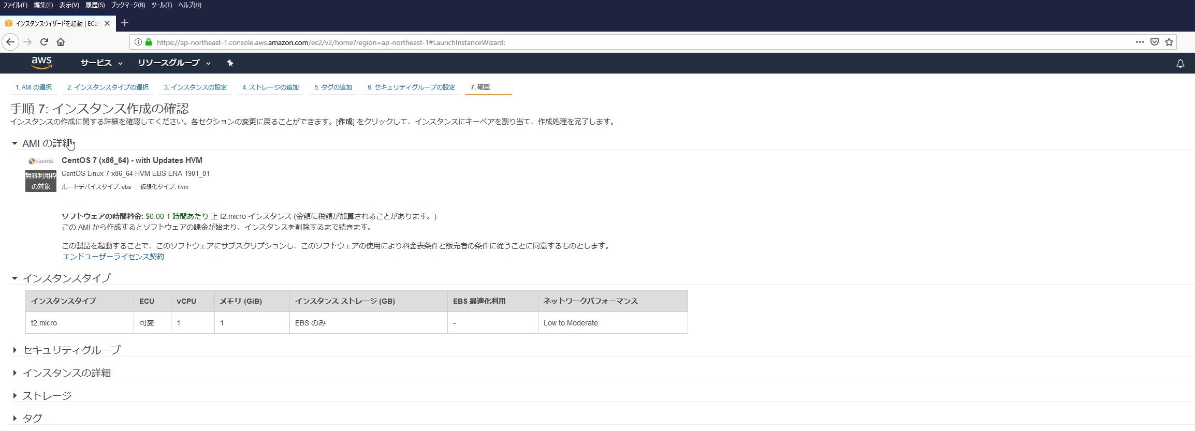
Task: Close the EC2 instance wizard tab
Action: click(x=107, y=23)
